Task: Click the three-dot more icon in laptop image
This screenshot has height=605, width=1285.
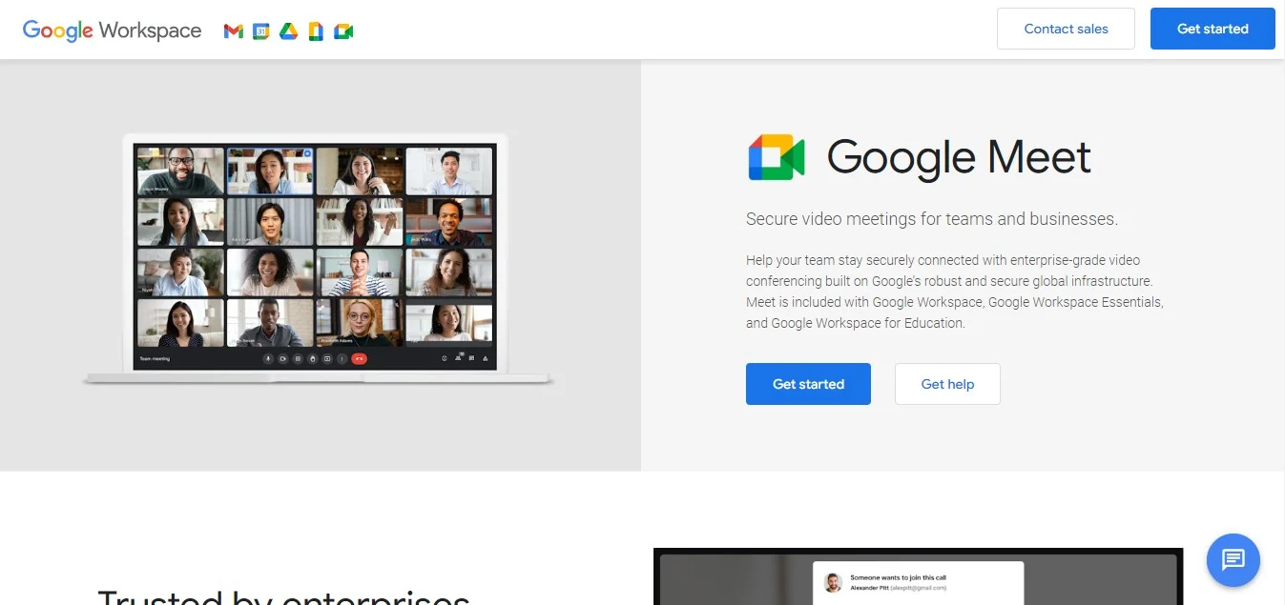Action: point(342,358)
